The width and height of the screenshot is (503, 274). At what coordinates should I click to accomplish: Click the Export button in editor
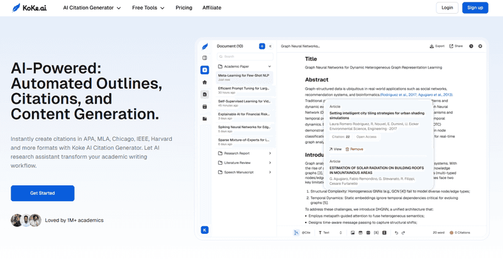pyautogui.click(x=437, y=47)
